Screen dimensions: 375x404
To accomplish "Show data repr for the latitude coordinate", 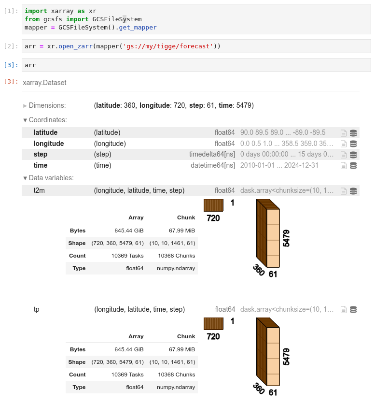I will 353,133.
